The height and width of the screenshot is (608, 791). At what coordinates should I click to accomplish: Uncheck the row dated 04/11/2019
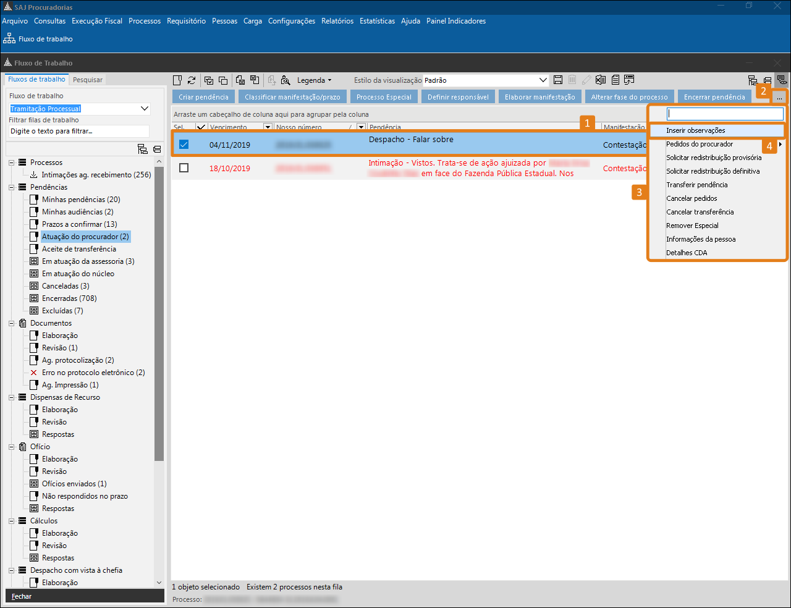coord(184,144)
